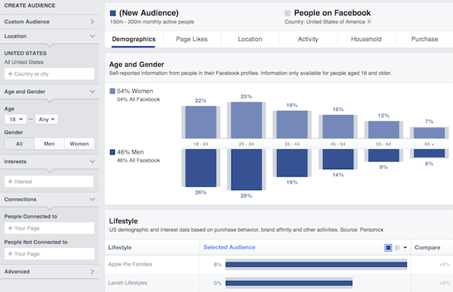This screenshot has width=453, height=292.
Task: Click the CREATE AUDIENCE panel heading
Action: pyautogui.click(x=29, y=5)
